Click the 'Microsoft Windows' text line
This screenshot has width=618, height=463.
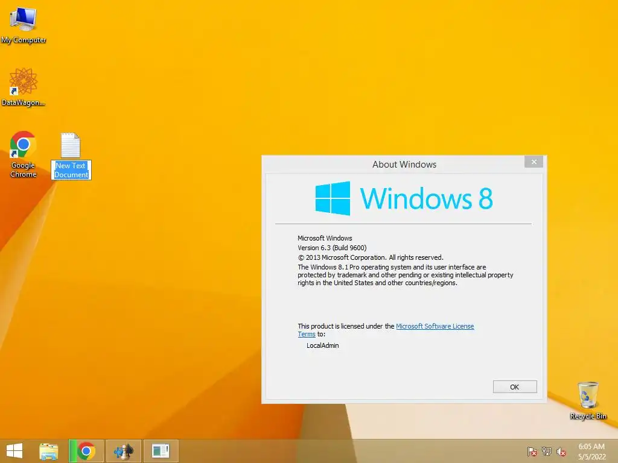pyautogui.click(x=325, y=238)
